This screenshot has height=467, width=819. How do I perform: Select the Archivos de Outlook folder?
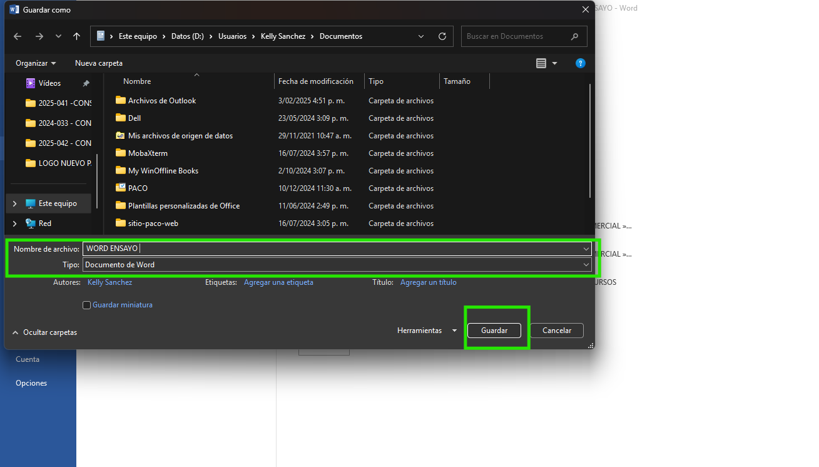tap(162, 101)
